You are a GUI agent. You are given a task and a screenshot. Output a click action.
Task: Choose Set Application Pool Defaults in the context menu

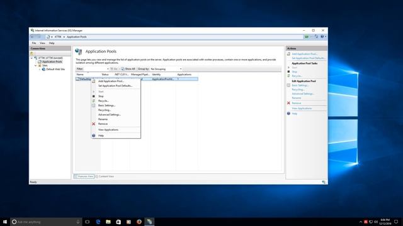pos(115,86)
